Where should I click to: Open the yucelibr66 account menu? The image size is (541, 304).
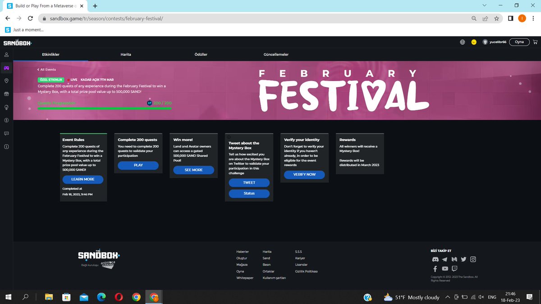[x=495, y=42]
